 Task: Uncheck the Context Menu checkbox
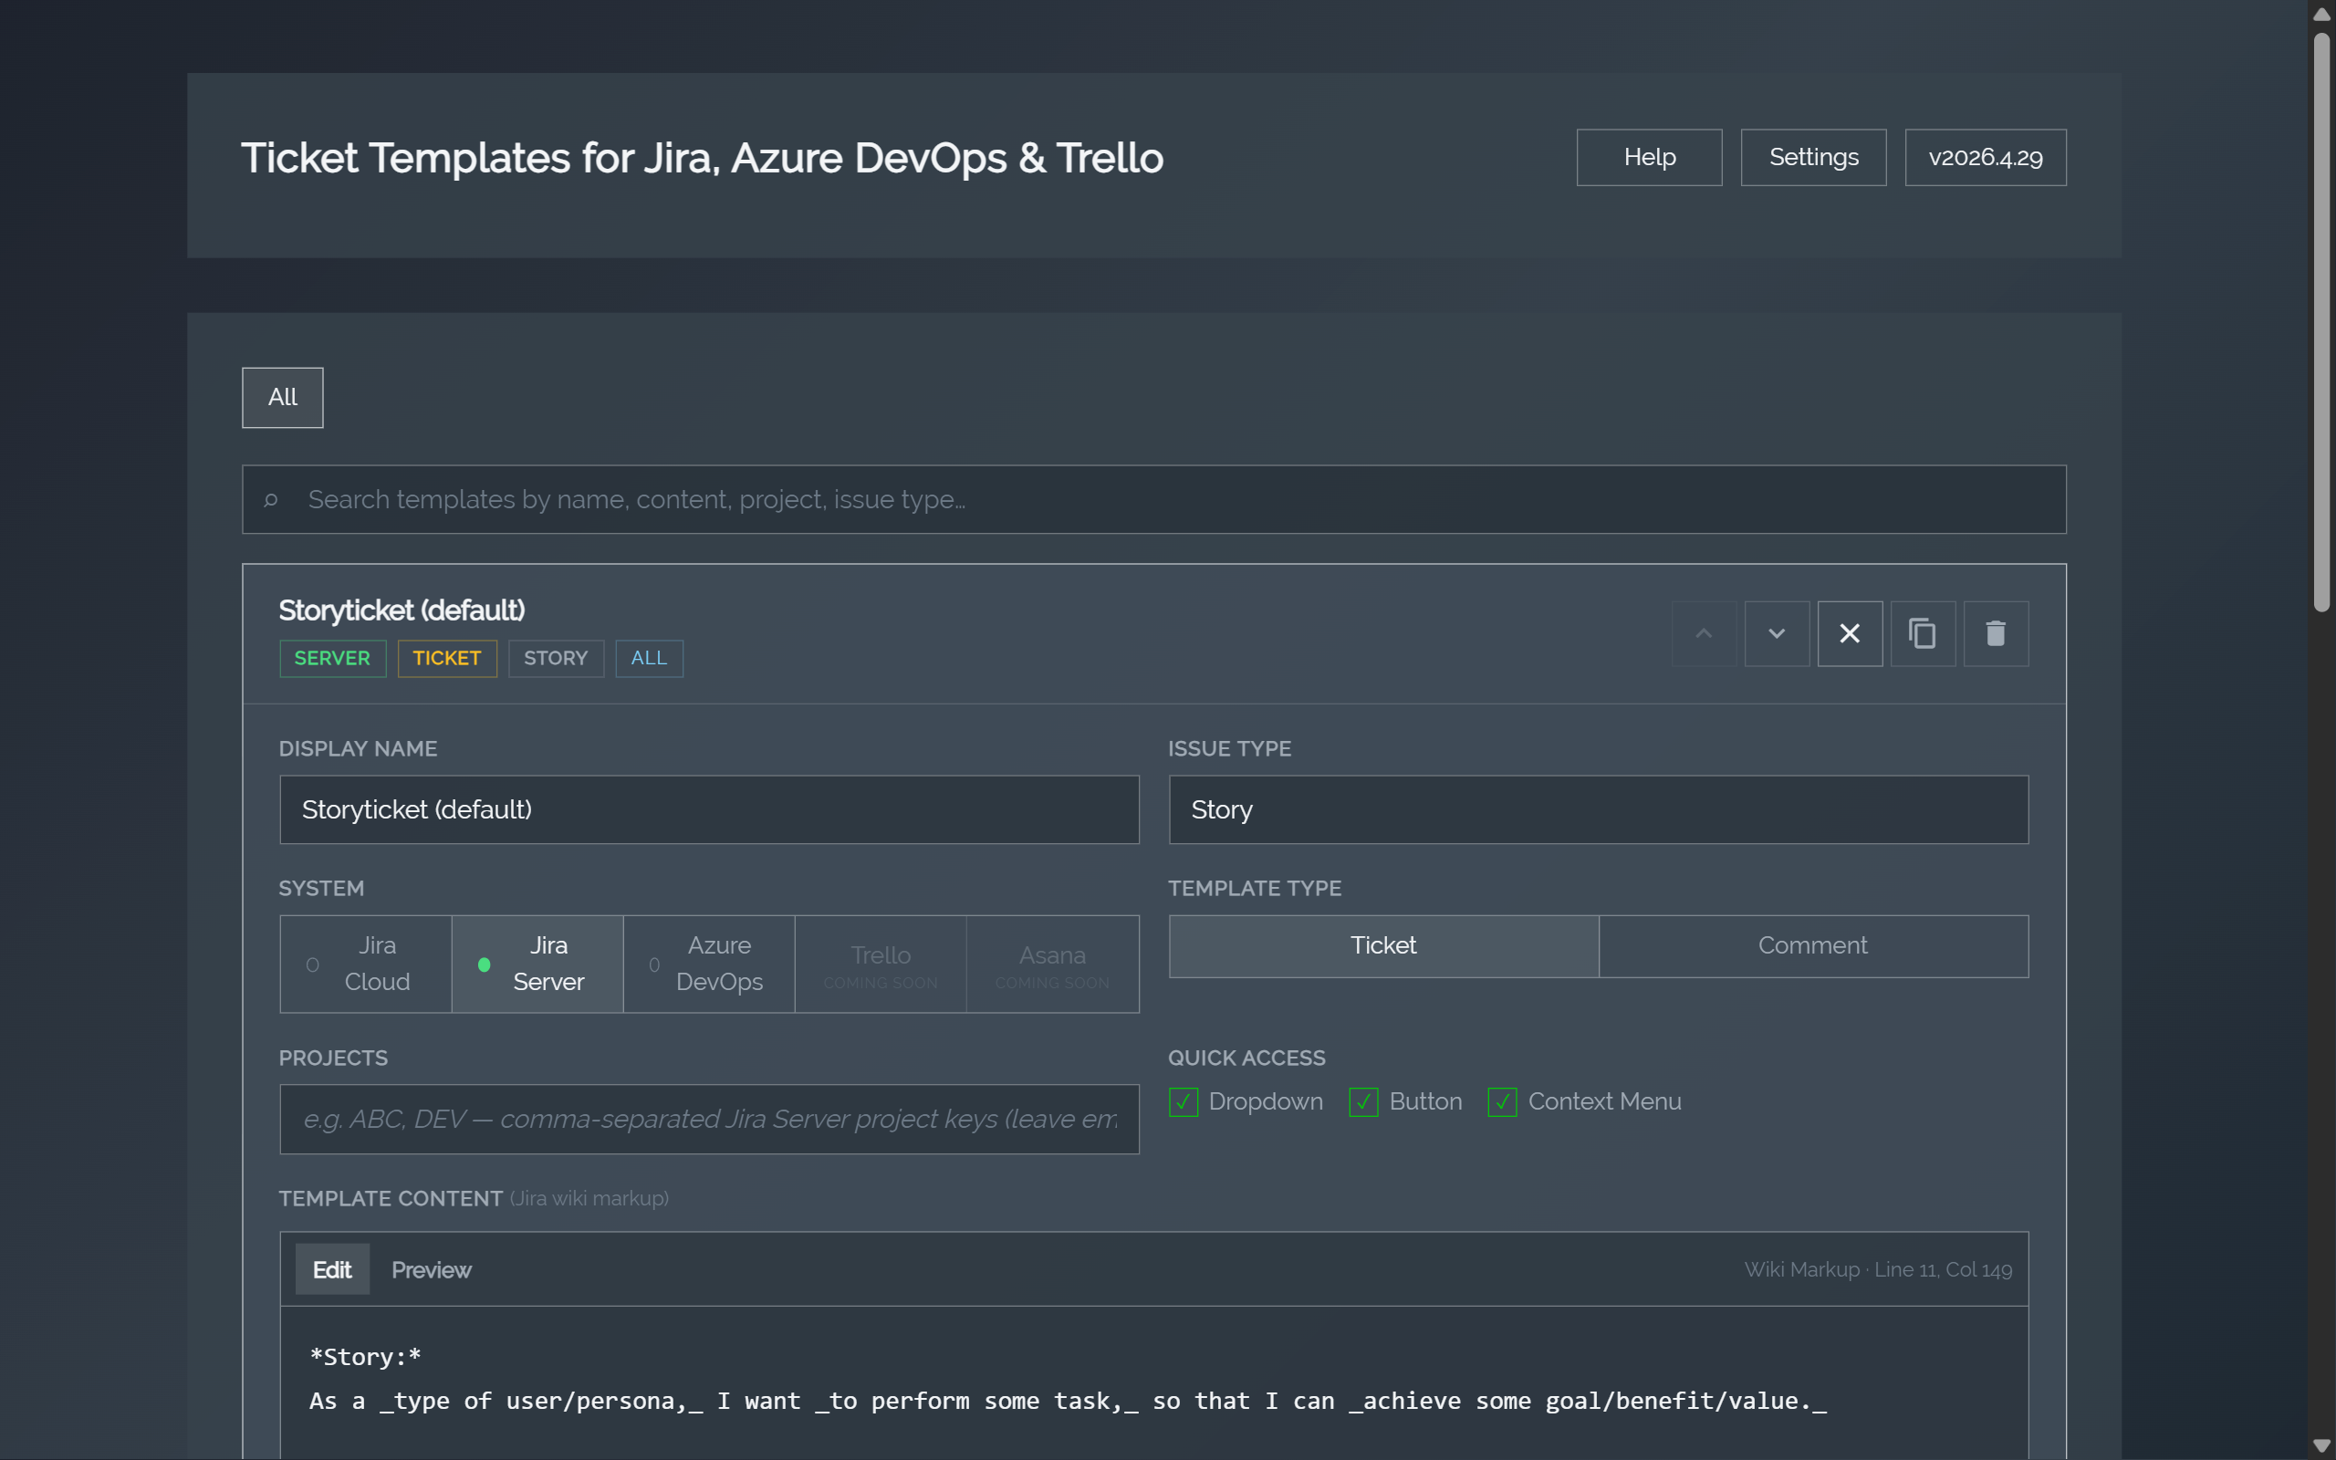1502,1101
